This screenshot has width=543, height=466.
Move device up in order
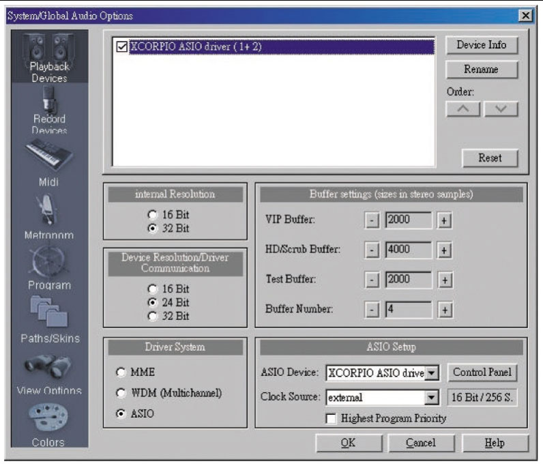[463, 109]
